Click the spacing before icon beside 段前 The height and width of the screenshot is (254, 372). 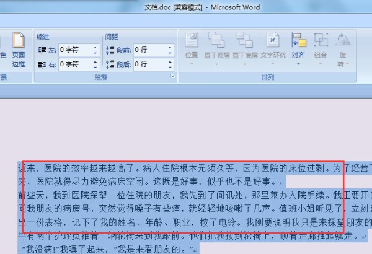pos(110,50)
